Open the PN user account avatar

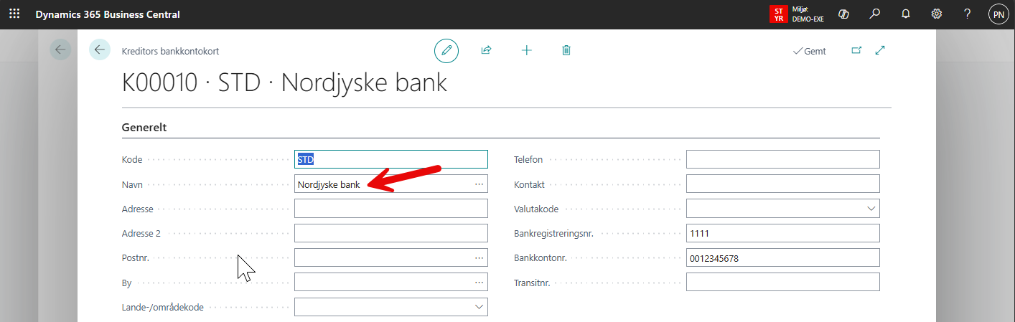(998, 14)
